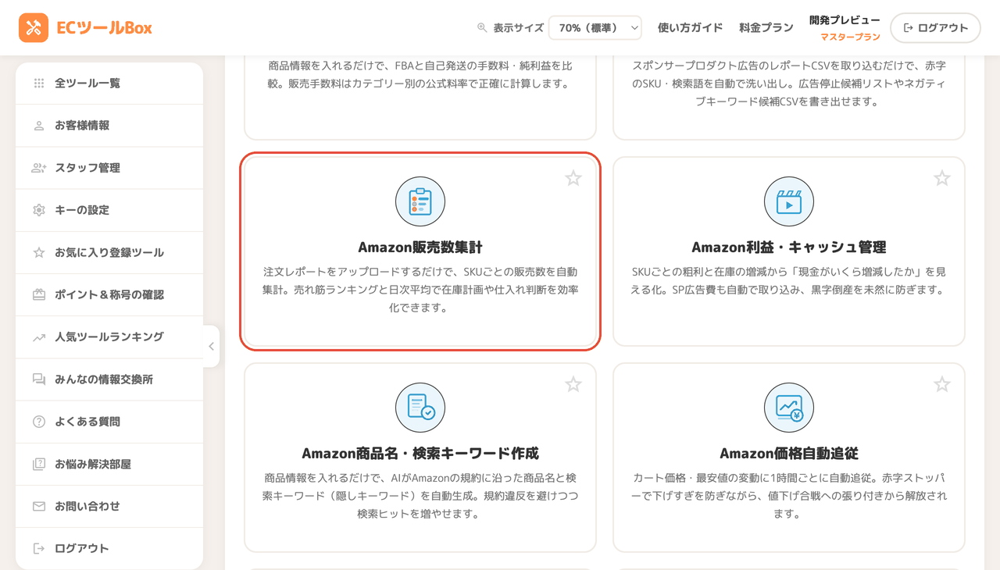Click the person icon beside お客様情報
This screenshot has height=570, width=1000.
[39, 126]
